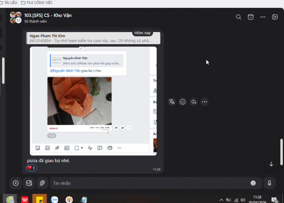The height and width of the screenshot is (203, 284).
Task: Click the Hôm nay date badge
Action: point(143,33)
